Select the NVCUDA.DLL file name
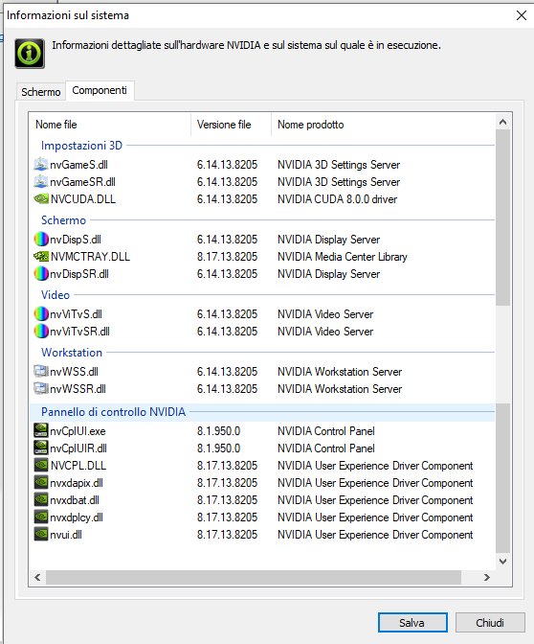The width and height of the screenshot is (534, 644). (x=83, y=199)
